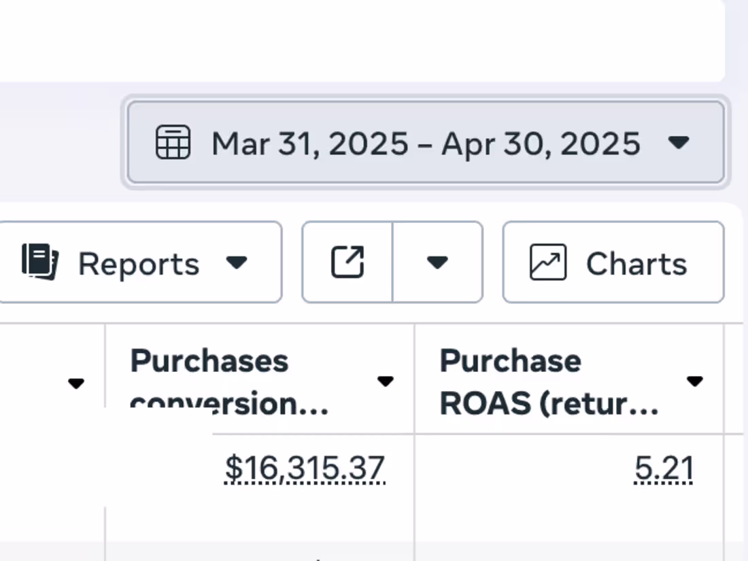Open the leftmost column header dropdown arrow
The width and height of the screenshot is (748, 561).
76,384
